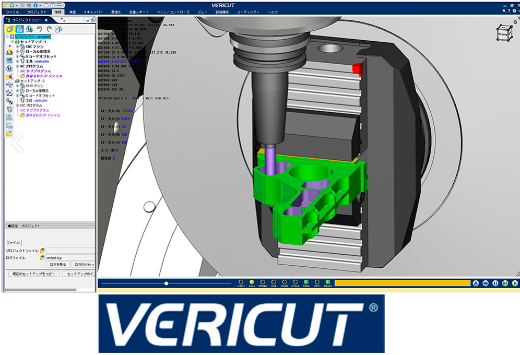Screen dimensions: 520x355
Task: Click the setup hat icon at the sidebar top
Action: point(9,52)
